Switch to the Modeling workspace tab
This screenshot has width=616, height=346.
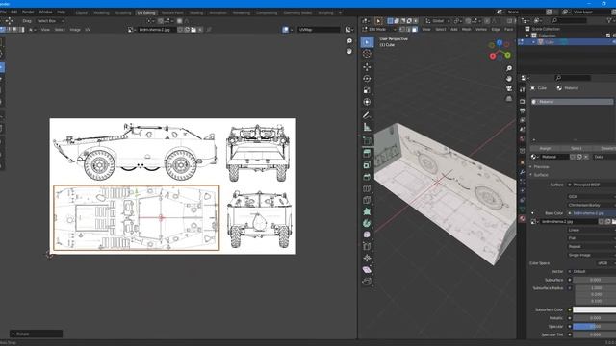click(x=101, y=12)
